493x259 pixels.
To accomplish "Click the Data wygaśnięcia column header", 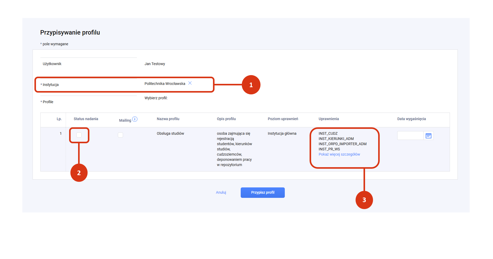I will tap(412, 119).
